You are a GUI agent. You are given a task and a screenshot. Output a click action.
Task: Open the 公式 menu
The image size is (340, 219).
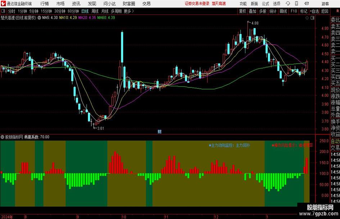click(x=266, y=4)
